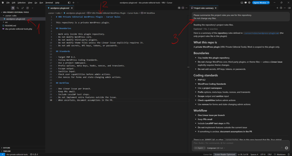Change line endings via CRLF item
This screenshot has width=292, height=156.
click(x=269, y=155)
